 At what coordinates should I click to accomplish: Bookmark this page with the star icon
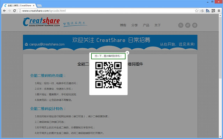197,11
